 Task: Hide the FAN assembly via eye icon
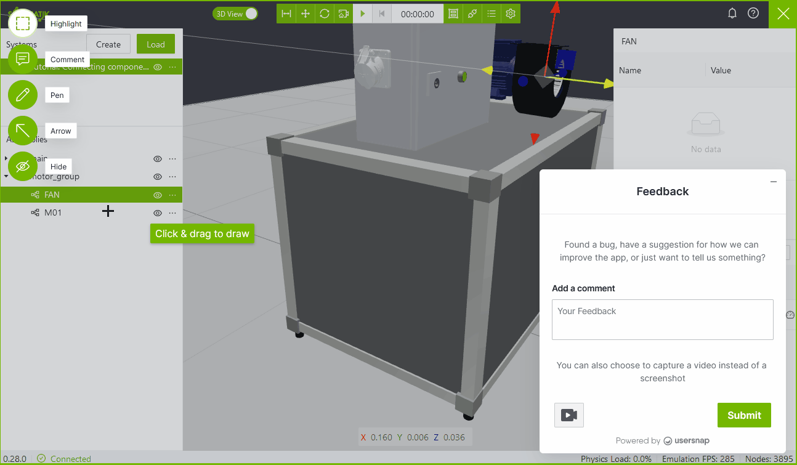tap(158, 195)
